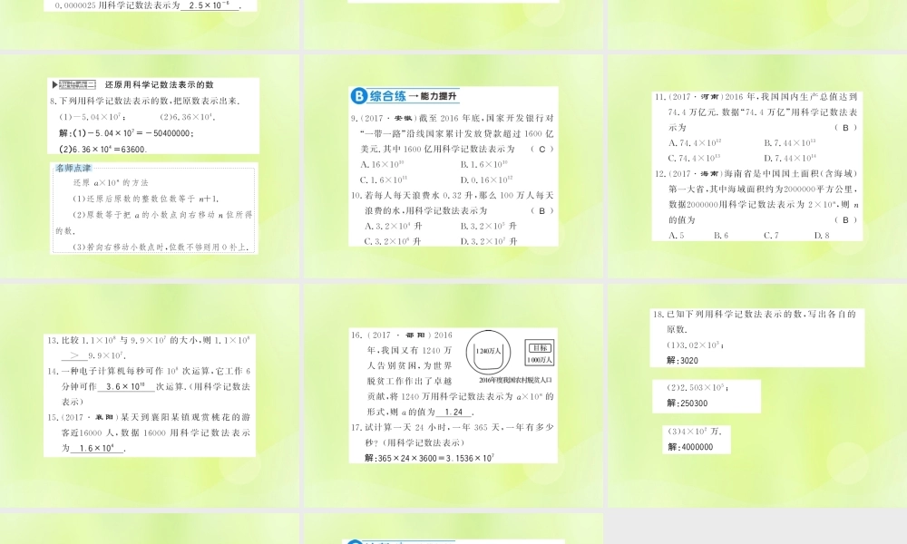Click the answer 解:3020

point(682,360)
